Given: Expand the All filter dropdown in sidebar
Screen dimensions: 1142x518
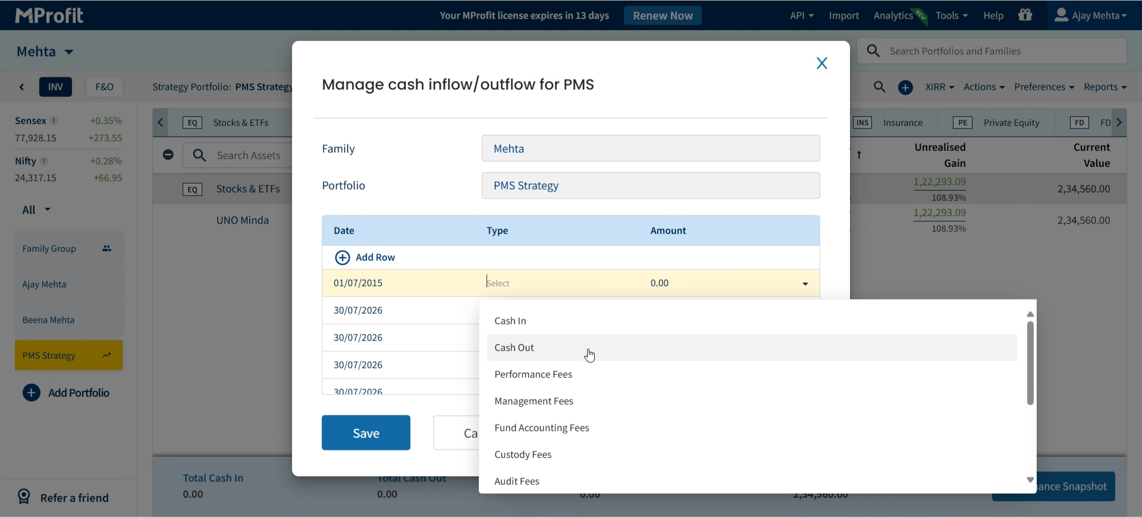Looking at the screenshot, I should click(x=36, y=210).
